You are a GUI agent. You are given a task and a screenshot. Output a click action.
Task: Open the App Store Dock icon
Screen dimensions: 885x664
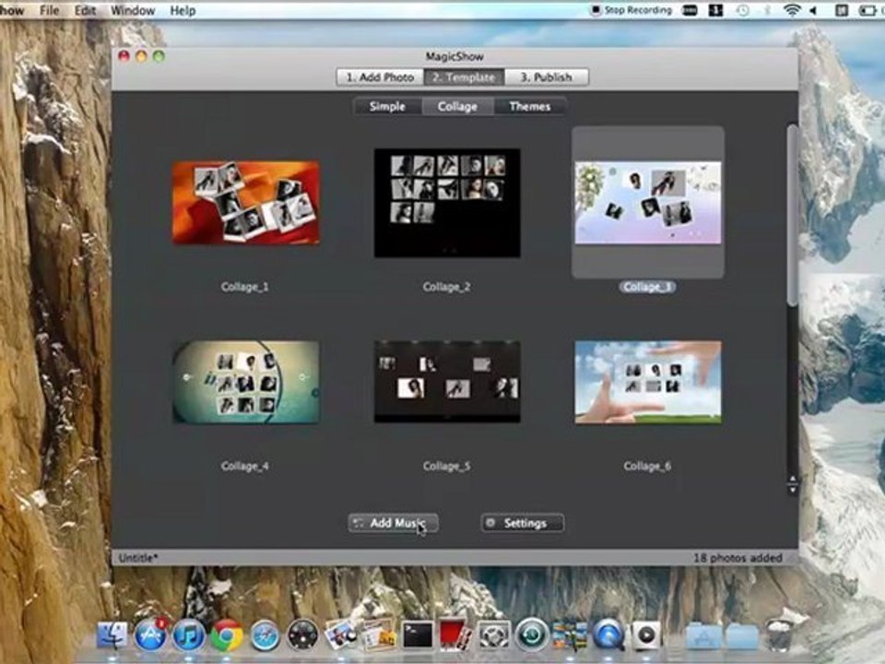tap(150, 634)
